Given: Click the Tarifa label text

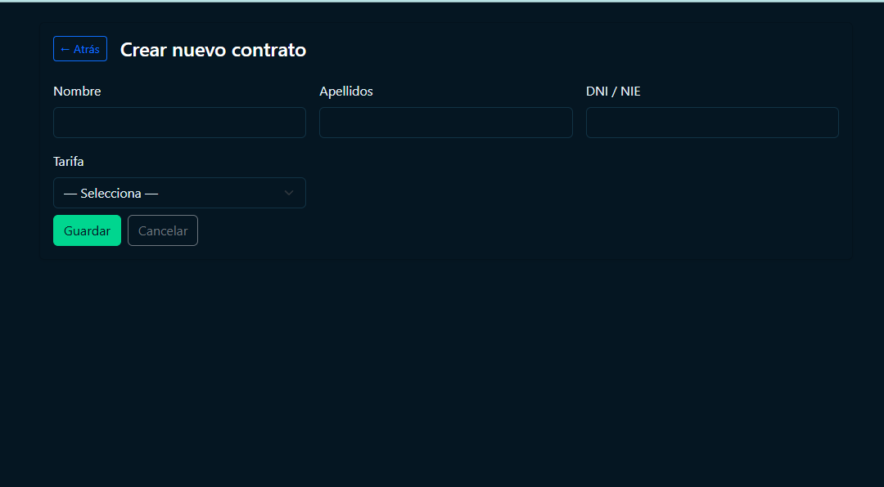Looking at the screenshot, I should [x=69, y=162].
